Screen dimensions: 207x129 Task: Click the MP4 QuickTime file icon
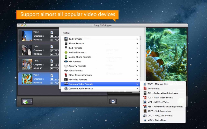[145, 102]
